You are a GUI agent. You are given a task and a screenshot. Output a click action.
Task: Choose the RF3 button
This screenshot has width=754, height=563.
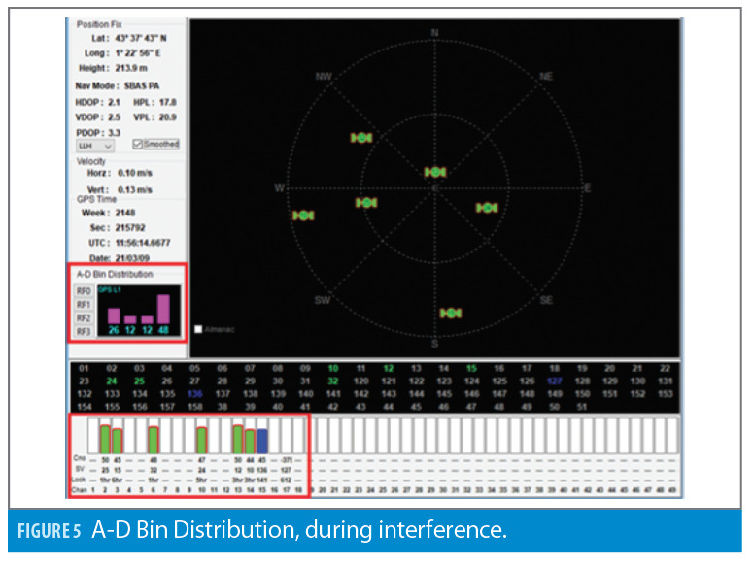click(84, 331)
